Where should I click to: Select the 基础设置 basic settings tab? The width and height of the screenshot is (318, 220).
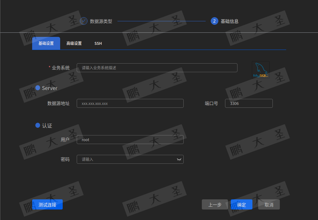(x=46, y=43)
